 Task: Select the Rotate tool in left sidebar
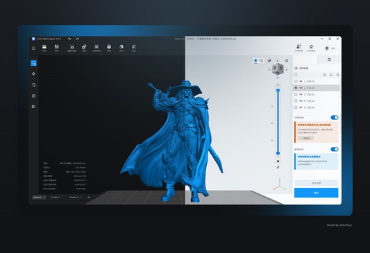click(33, 85)
